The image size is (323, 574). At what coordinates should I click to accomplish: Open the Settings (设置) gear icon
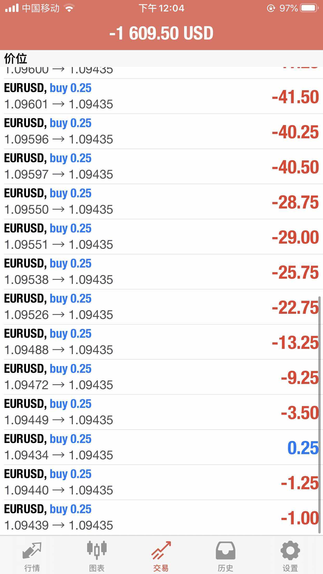pos(290,550)
